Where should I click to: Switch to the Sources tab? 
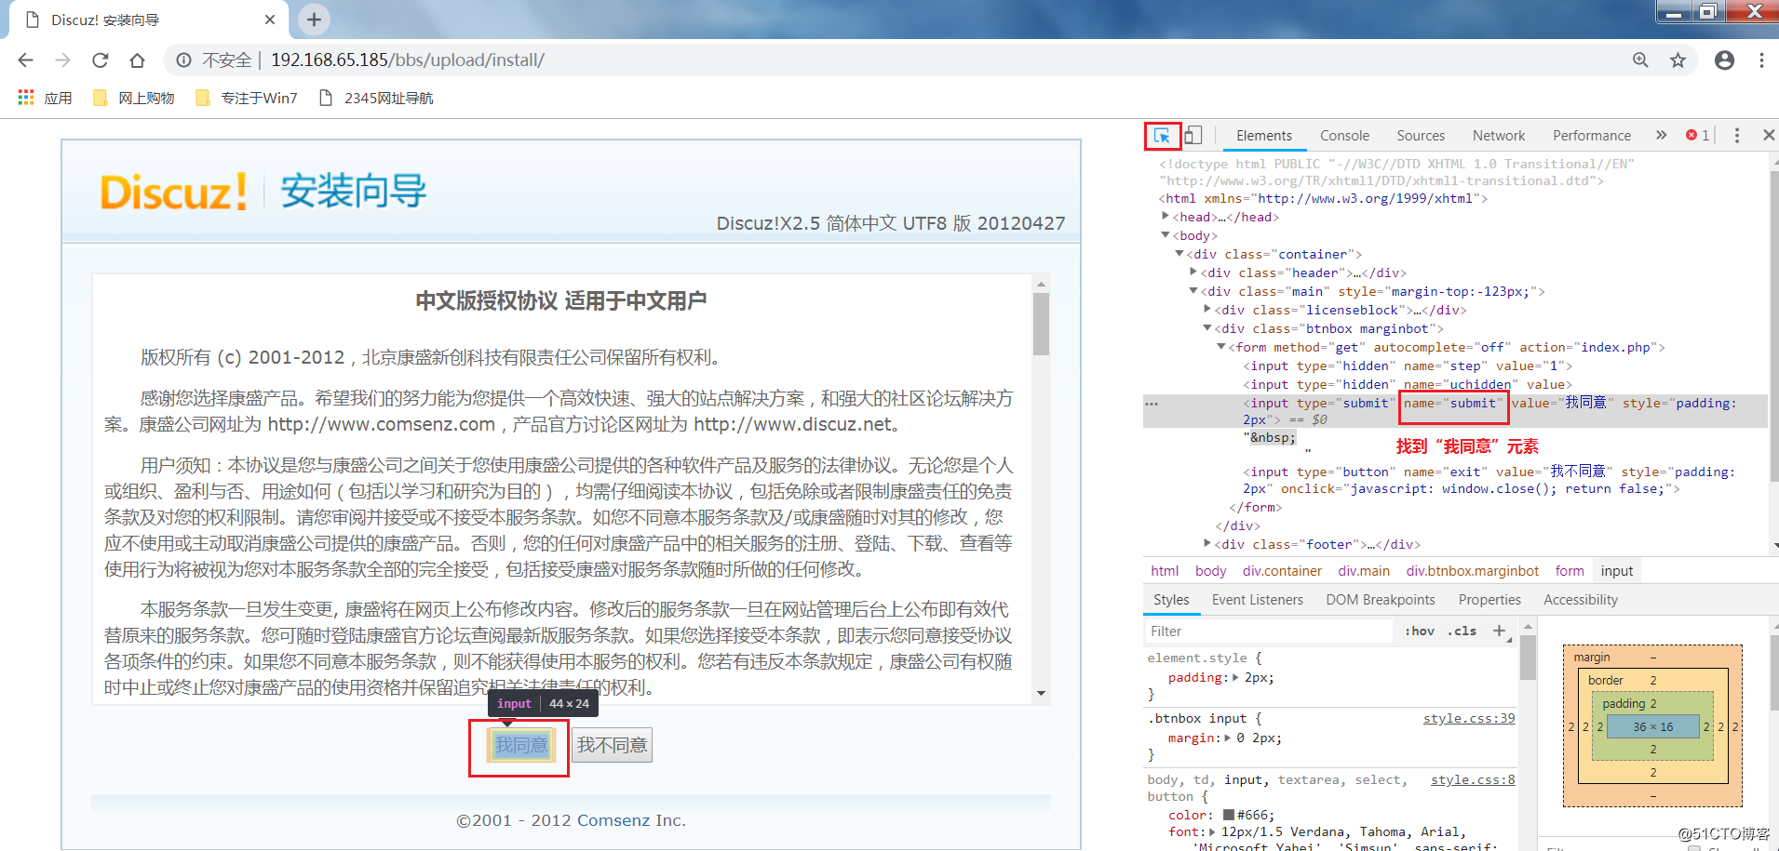[1421, 136]
